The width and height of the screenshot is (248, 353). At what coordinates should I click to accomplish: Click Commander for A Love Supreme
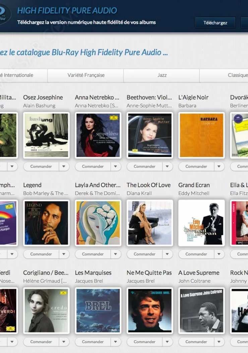coord(196,342)
